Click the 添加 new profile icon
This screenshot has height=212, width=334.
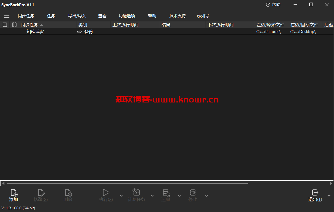coord(14,193)
